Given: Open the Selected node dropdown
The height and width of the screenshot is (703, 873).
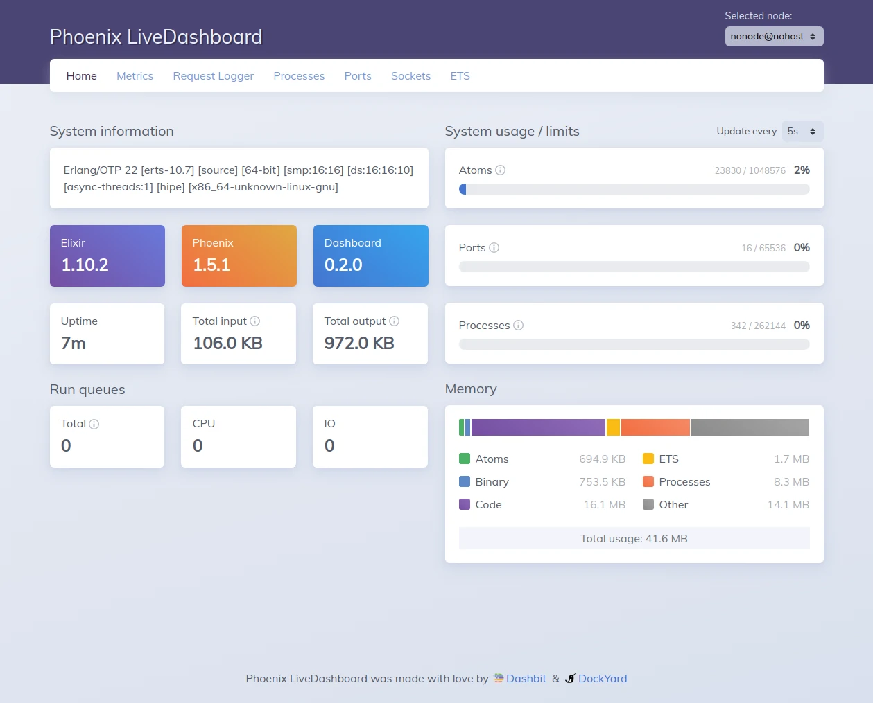Looking at the screenshot, I should (774, 37).
